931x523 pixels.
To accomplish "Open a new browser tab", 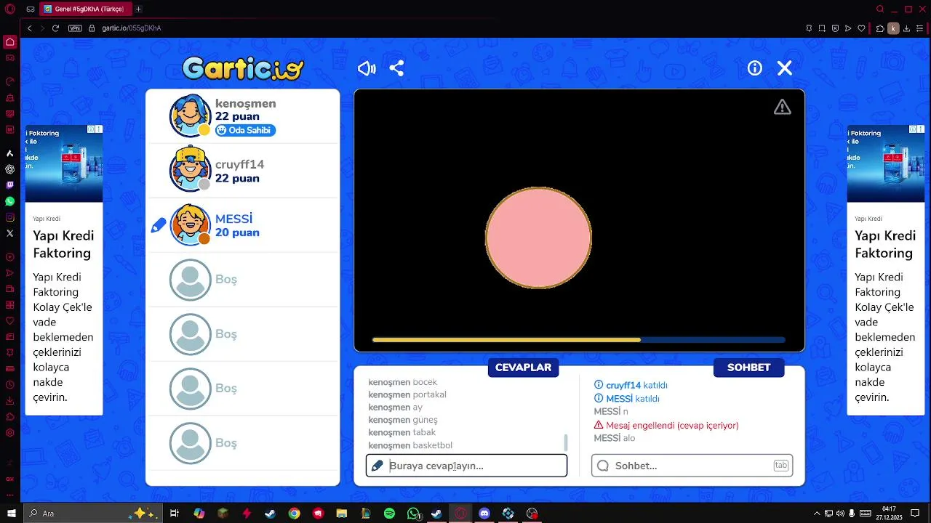I will tap(138, 9).
